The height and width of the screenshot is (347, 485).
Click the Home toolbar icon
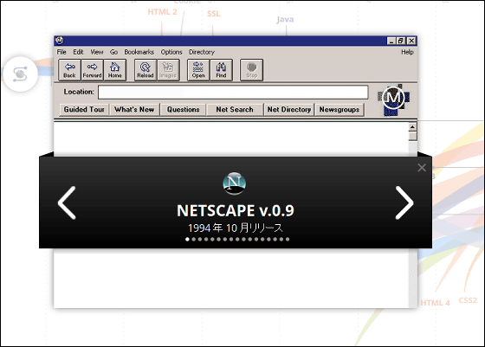click(114, 70)
